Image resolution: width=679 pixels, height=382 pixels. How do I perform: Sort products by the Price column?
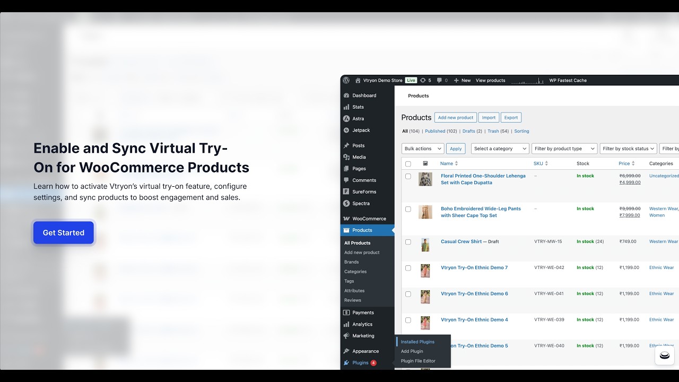(x=626, y=163)
